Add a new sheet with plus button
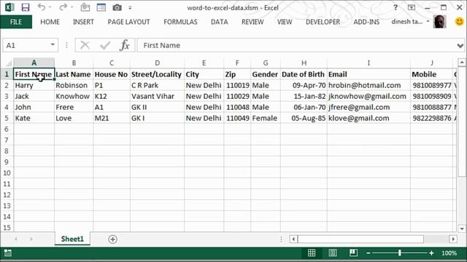The image size is (467, 262). (112, 239)
